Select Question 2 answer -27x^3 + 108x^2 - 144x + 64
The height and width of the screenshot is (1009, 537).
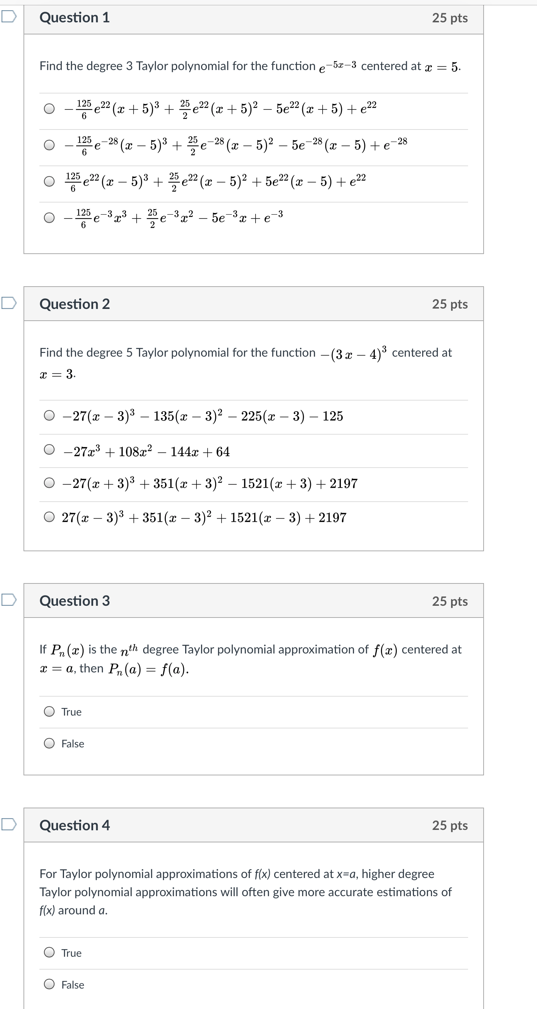tap(49, 450)
